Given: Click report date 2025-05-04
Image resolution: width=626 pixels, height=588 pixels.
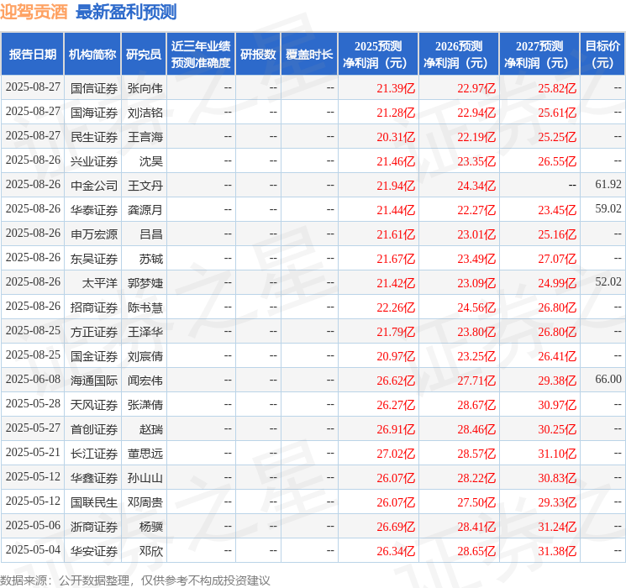Looking at the screenshot, I should coord(33,549).
